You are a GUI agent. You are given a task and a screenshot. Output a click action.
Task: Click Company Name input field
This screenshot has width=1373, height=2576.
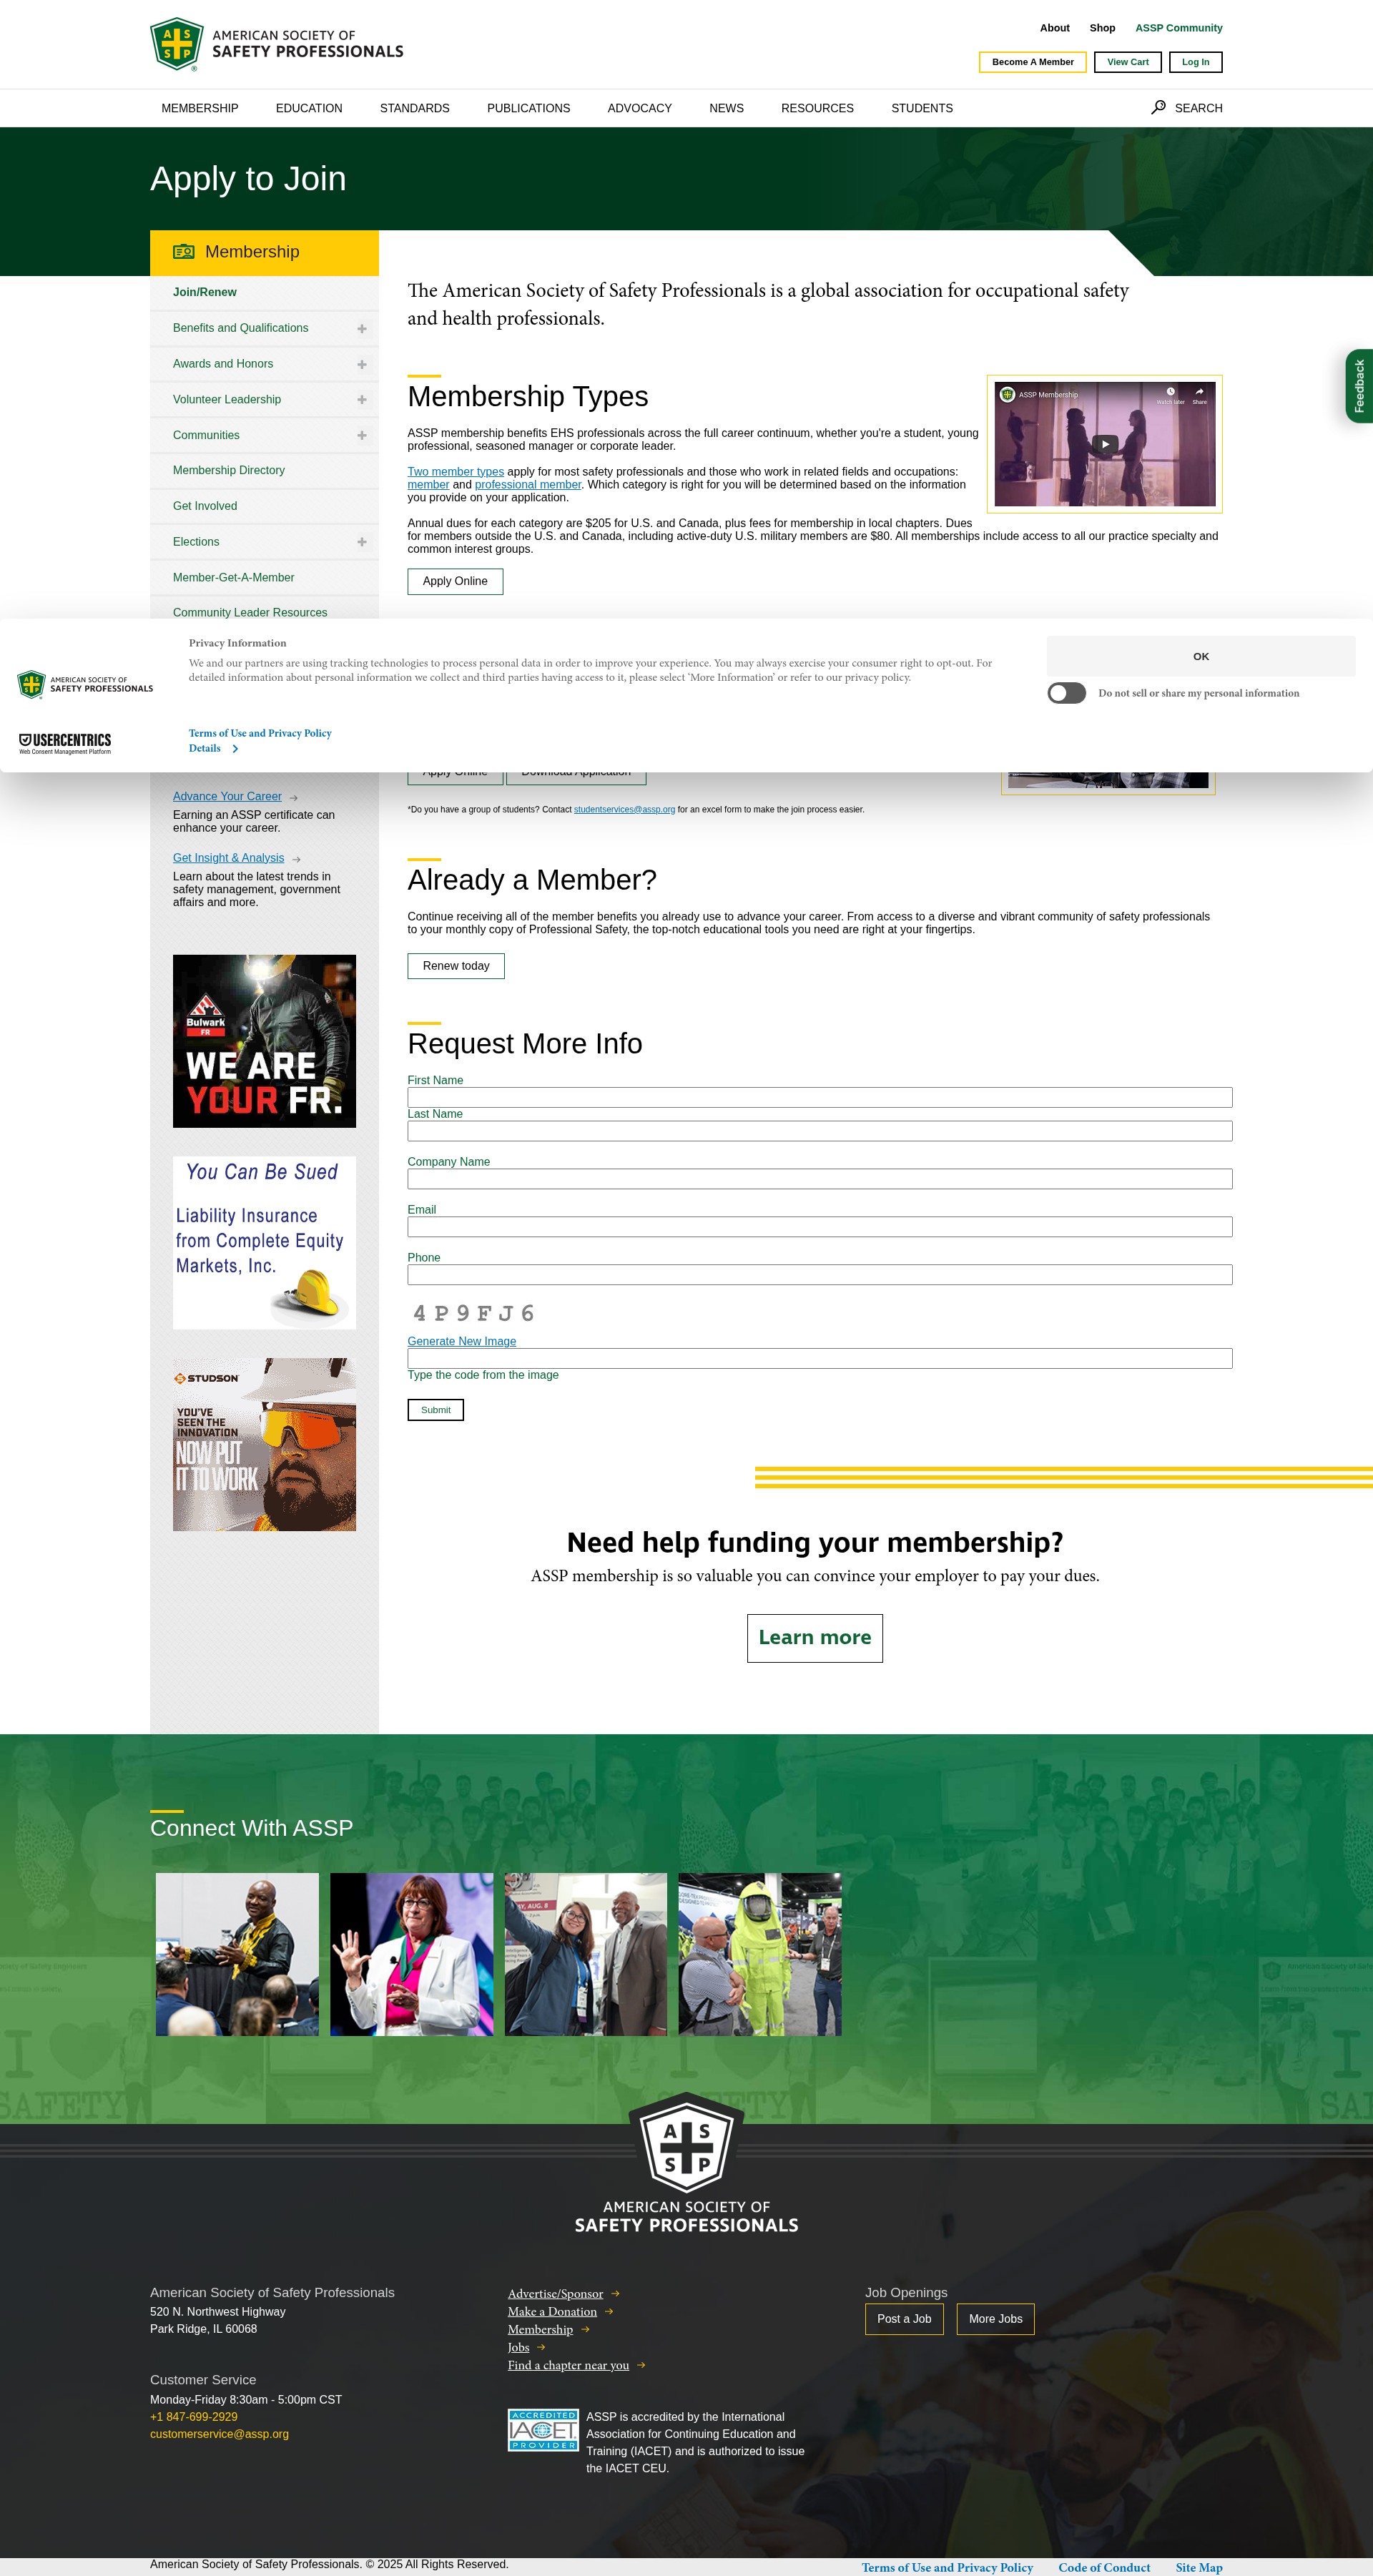coord(820,1179)
